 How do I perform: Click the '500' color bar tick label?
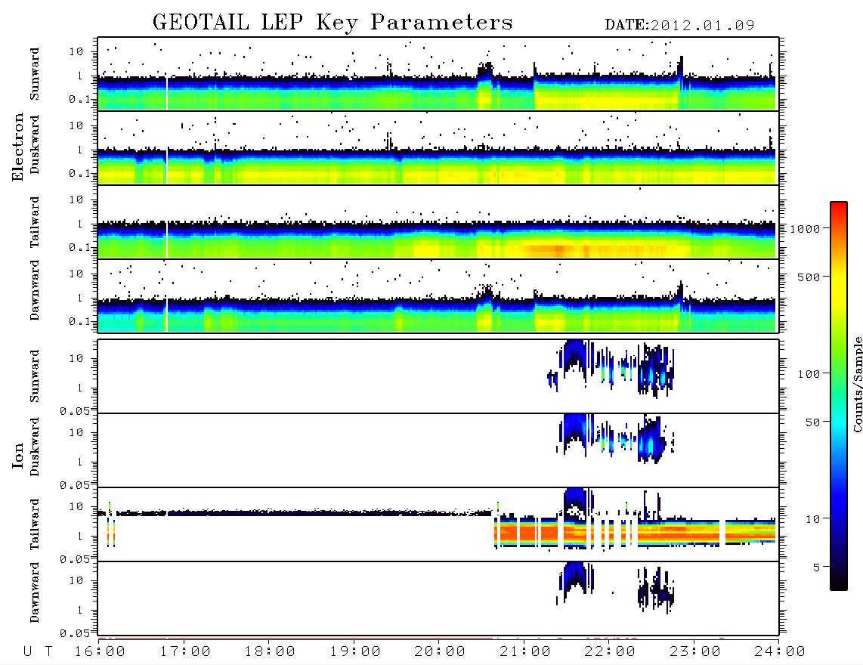pyautogui.click(x=809, y=277)
